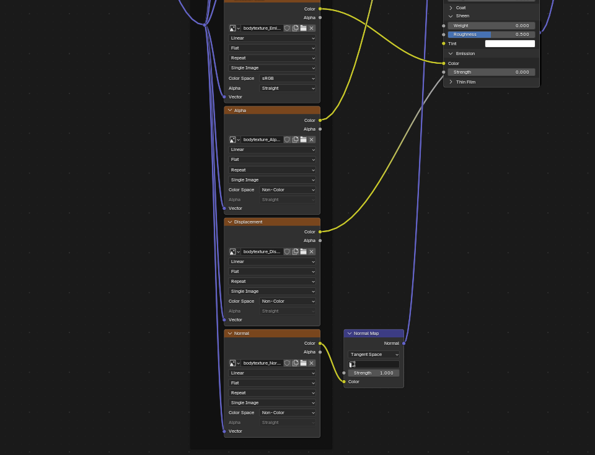Open image folder icon in Displacement node
This screenshot has height=455, width=595.
(304, 251)
